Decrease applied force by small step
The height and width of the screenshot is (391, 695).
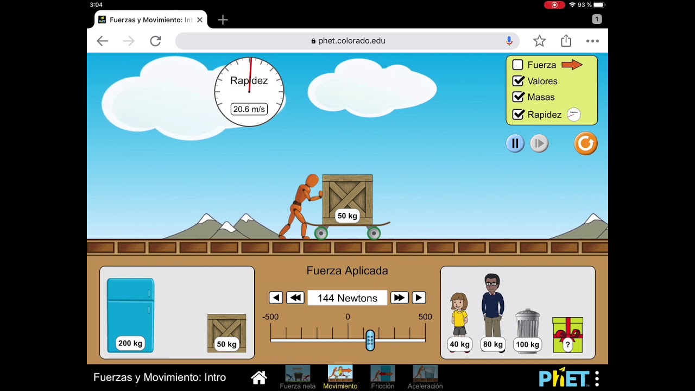point(276,298)
